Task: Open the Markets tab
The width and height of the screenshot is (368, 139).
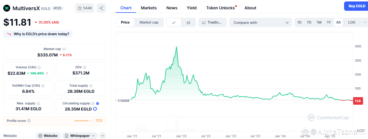Action: [x=149, y=8]
